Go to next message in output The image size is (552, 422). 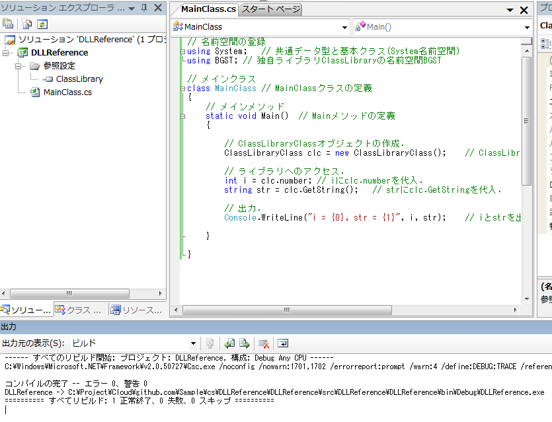pyautogui.click(x=245, y=343)
